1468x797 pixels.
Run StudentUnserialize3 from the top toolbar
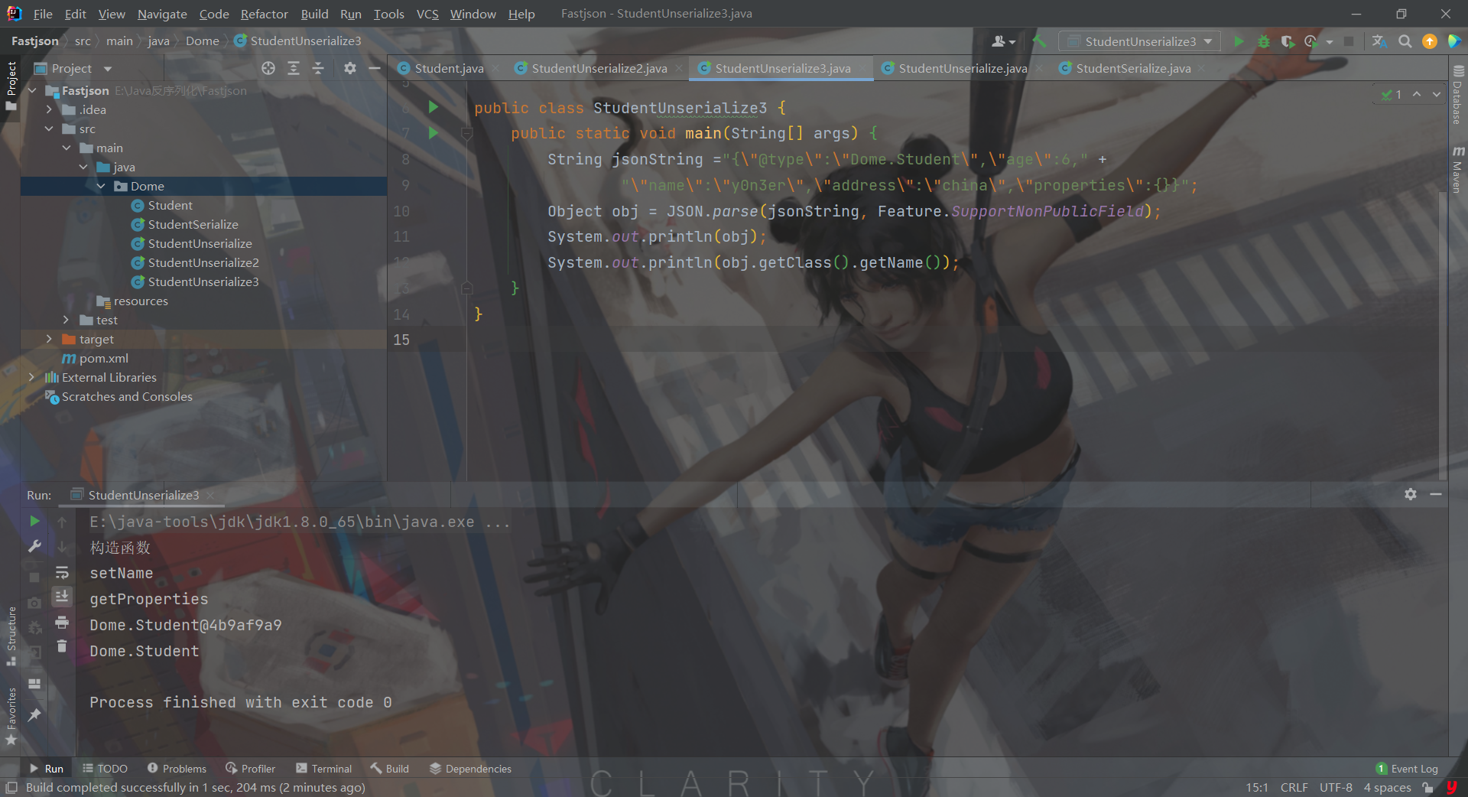coord(1239,41)
